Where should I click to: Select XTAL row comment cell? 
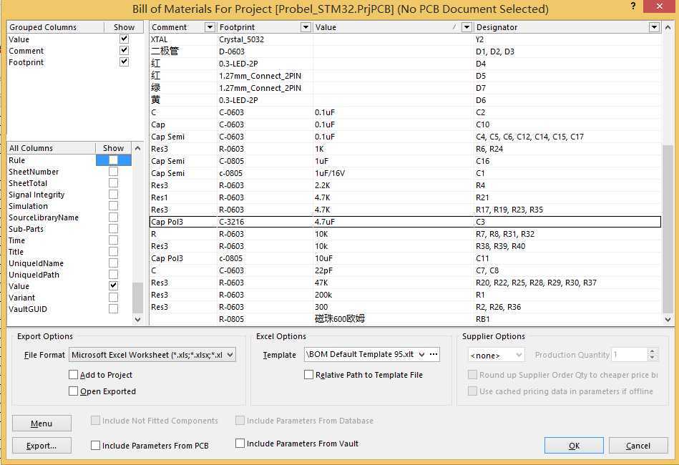click(182, 39)
